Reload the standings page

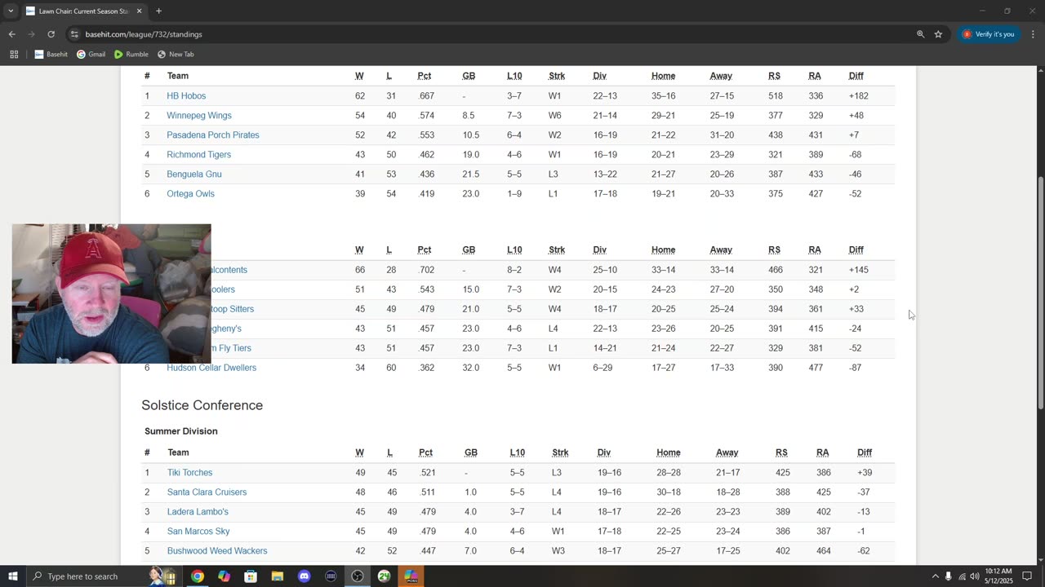(x=51, y=34)
